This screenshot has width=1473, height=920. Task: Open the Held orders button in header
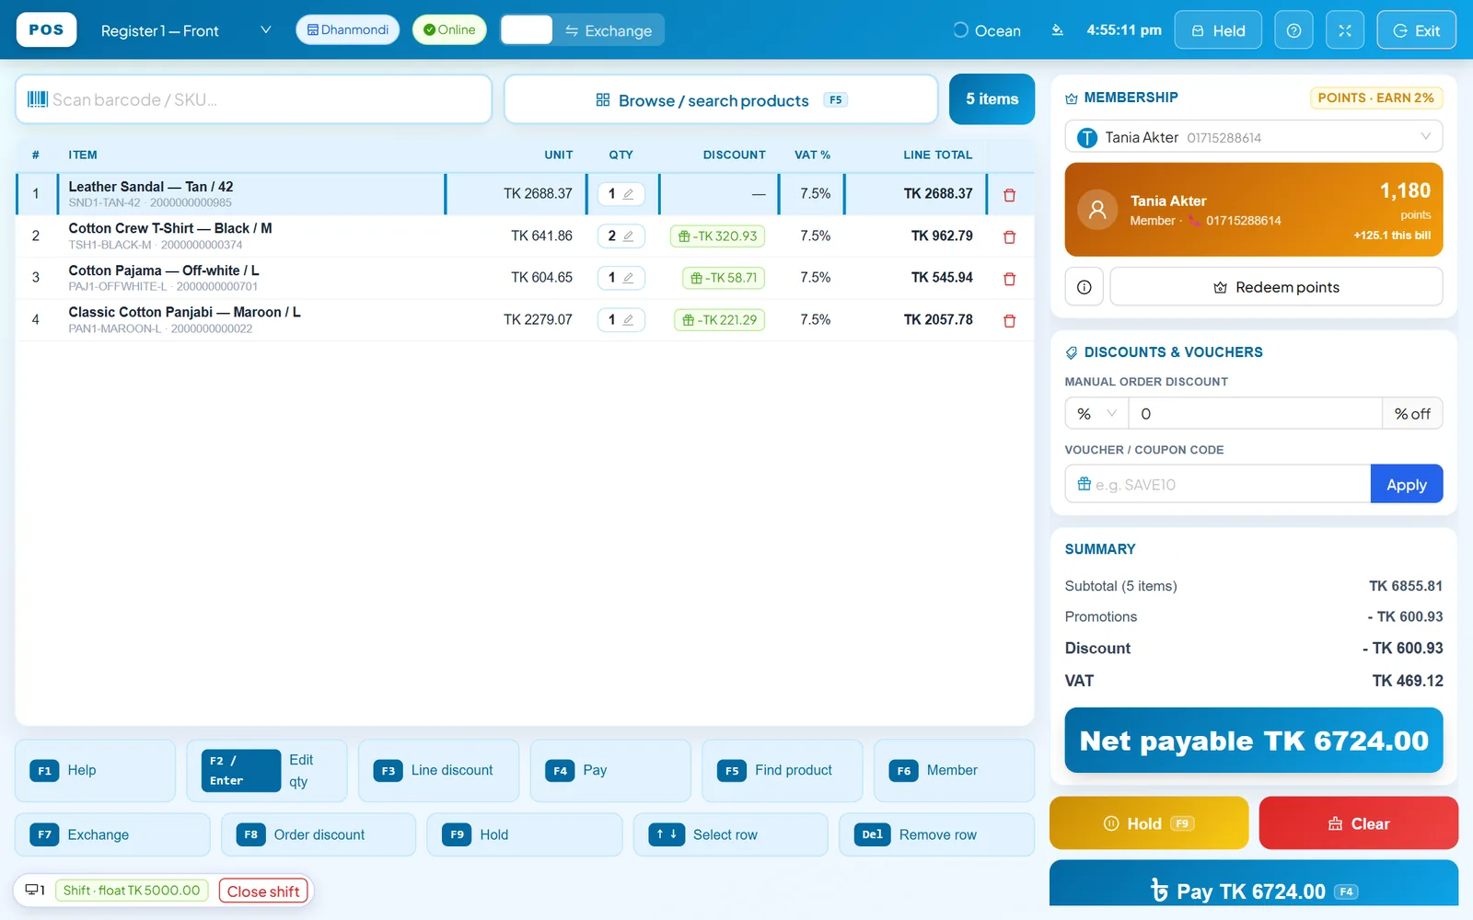[1218, 30]
